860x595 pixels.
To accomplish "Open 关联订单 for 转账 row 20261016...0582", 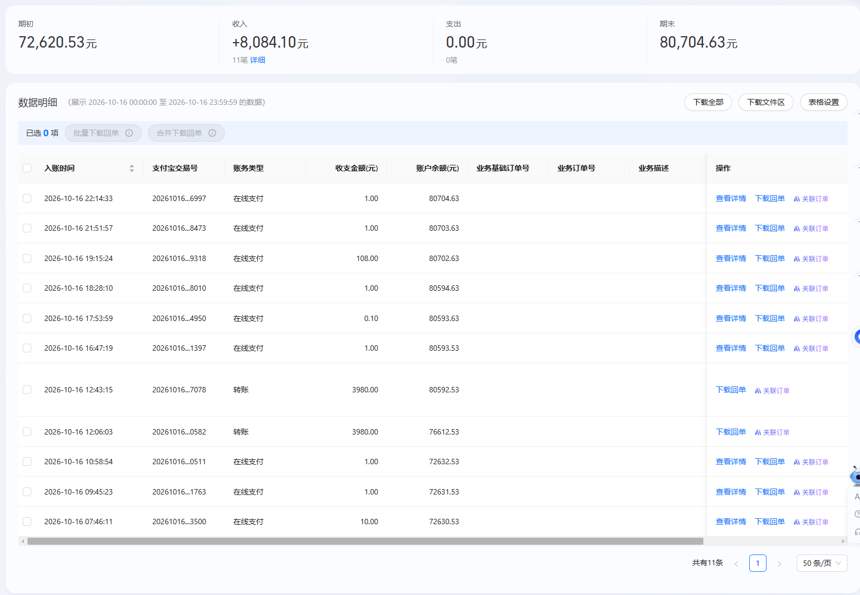I will (x=772, y=432).
